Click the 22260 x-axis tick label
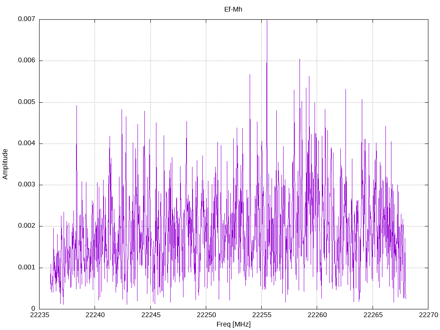This screenshot has width=440, height=330. pyautogui.click(x=317, y=315)
